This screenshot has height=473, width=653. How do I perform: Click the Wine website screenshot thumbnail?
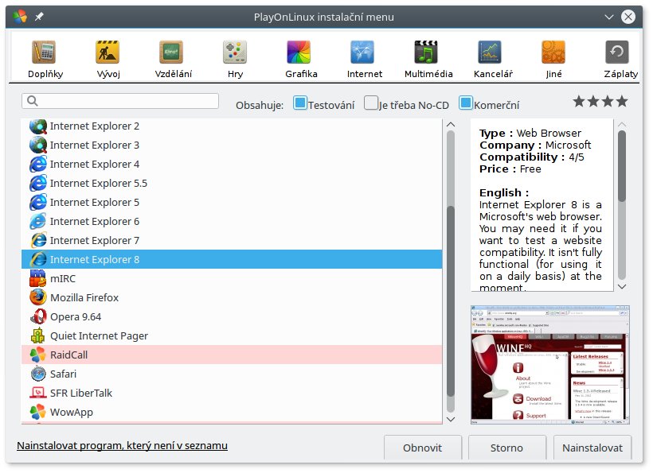(x=549, y=365)
